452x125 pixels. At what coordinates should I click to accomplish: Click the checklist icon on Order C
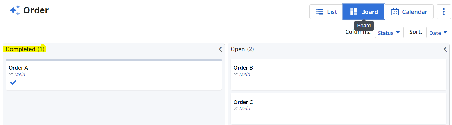click(236, 109)
